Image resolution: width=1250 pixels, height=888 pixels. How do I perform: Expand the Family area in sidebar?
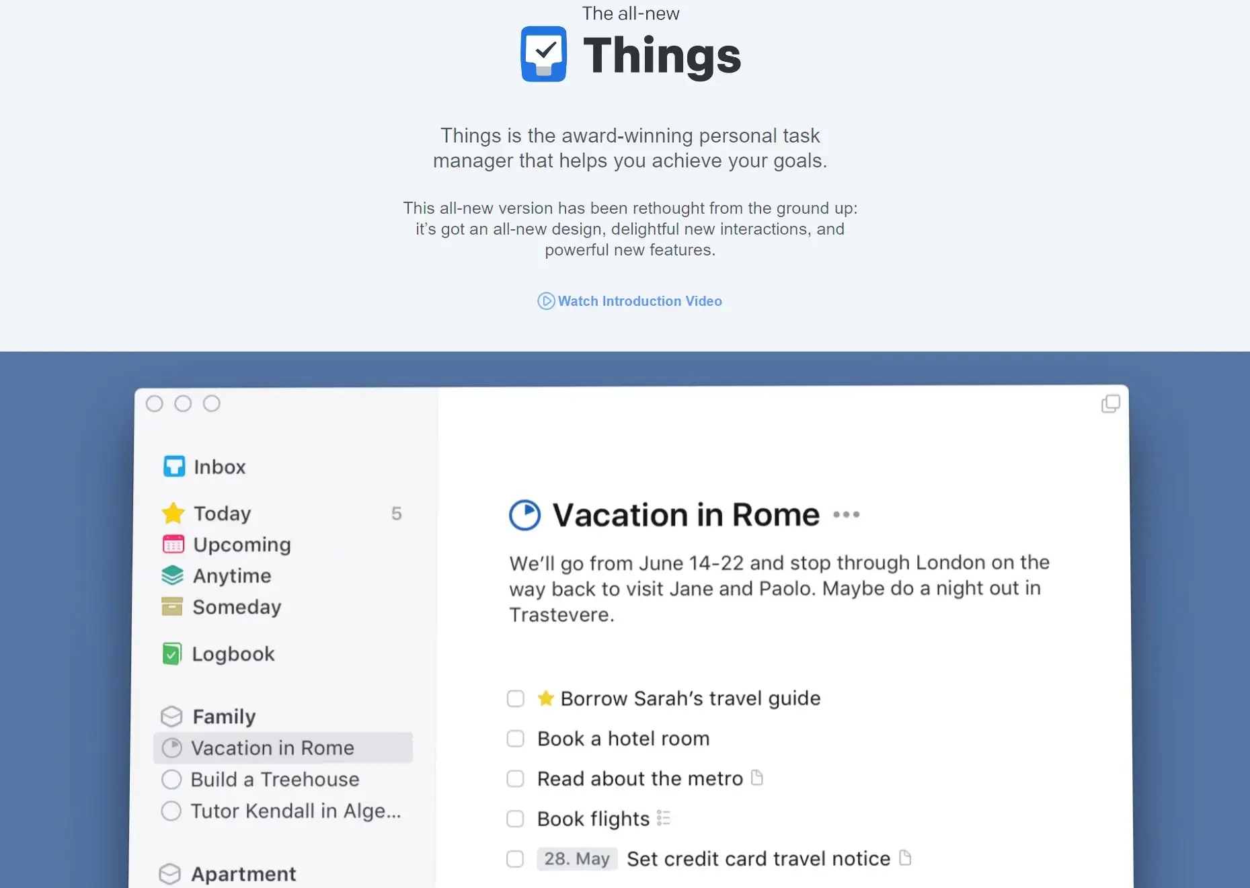pyautogui.click(x=224, y=717)
